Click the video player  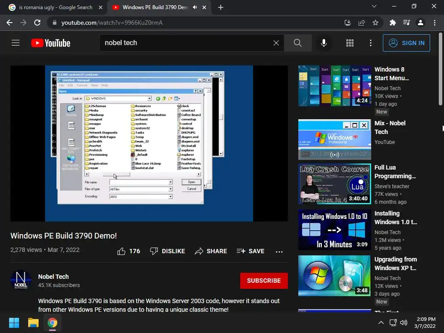149,144
